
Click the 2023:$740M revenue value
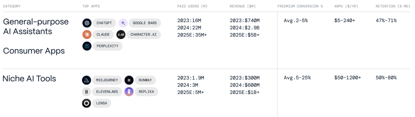(x=245, y=20)
